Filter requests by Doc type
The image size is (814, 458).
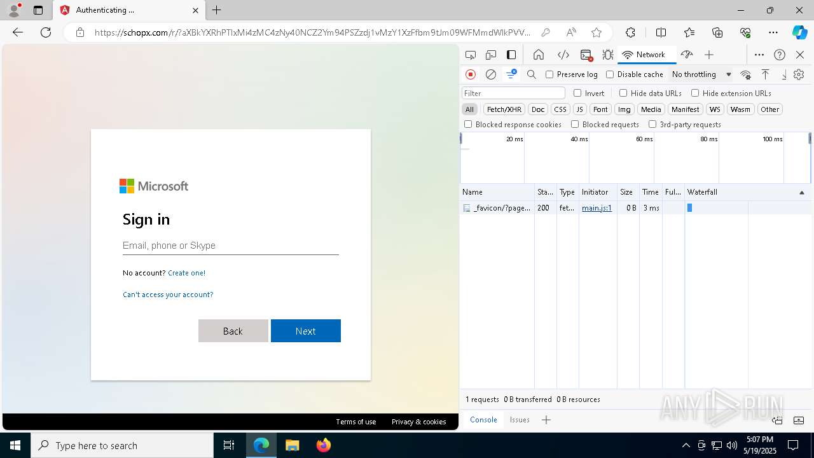pos(538,109)
